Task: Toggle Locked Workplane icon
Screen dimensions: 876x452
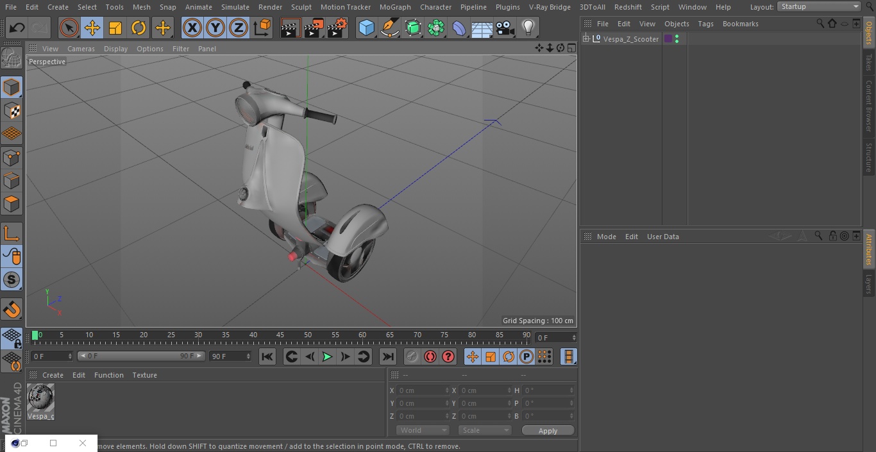Action: click(x=12, y=339)
